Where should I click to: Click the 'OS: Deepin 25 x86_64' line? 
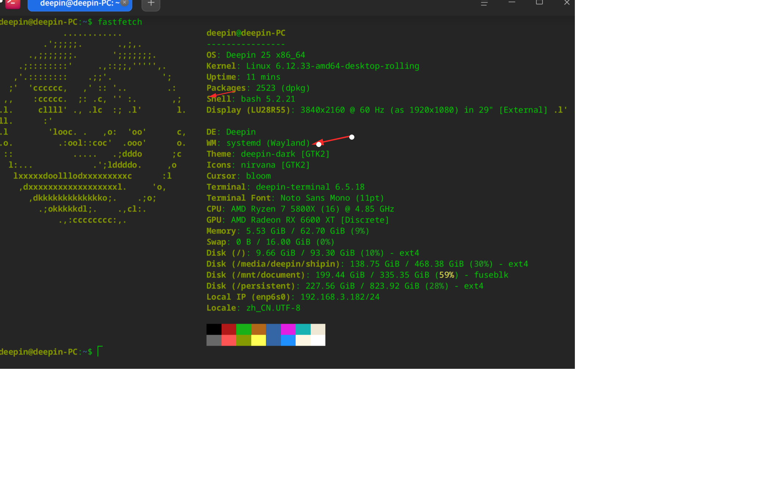tap(256, 55)
